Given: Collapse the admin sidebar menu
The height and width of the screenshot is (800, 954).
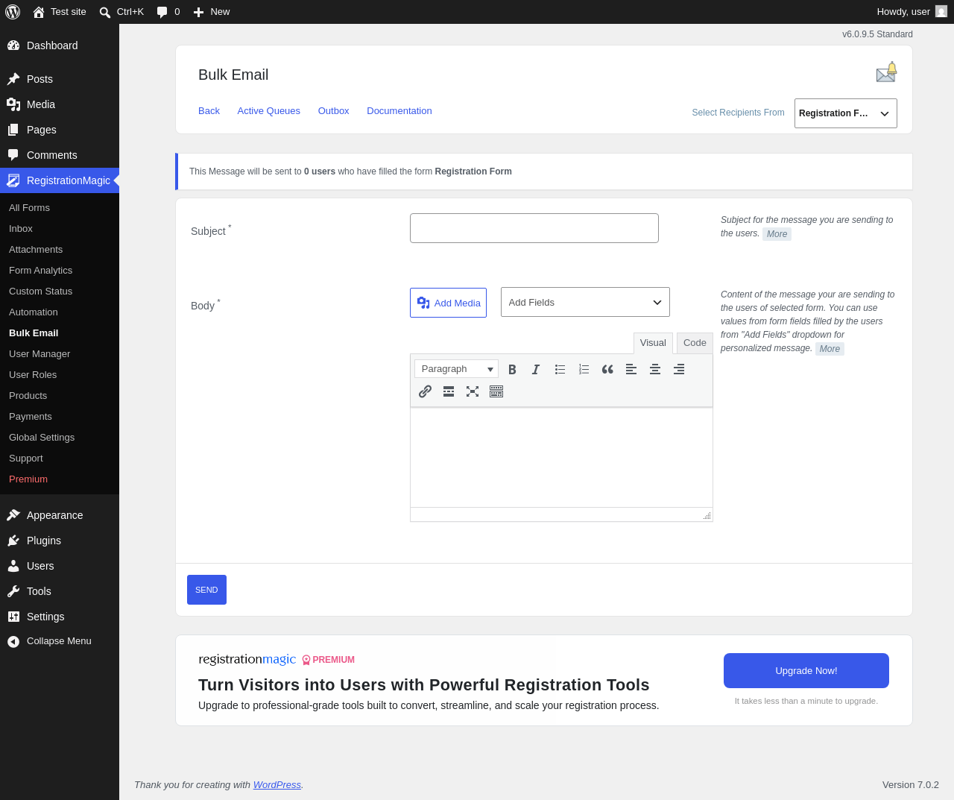Looking at the screenshot, I should pyautogui.click(x=60, y=641).
